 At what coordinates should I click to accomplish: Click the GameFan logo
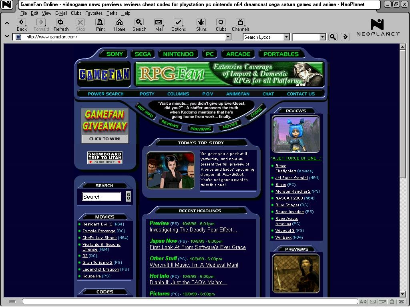[x=104, y=74]
